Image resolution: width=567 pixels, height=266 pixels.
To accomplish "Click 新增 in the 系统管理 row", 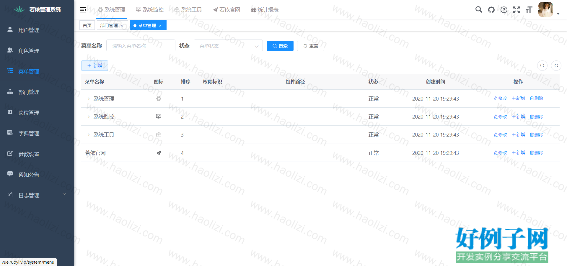I will point(519,98).
